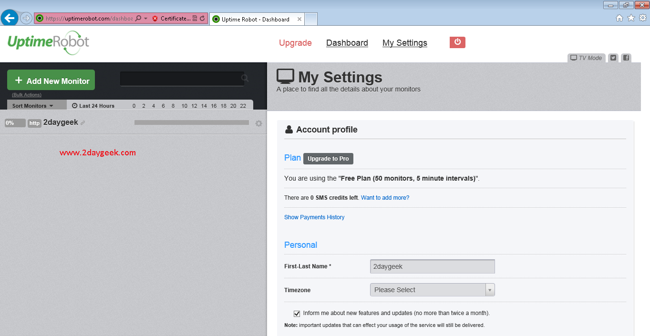Click the My Settings monitor icon heading
Screen dimensions: 650x336
pos(286,77)
